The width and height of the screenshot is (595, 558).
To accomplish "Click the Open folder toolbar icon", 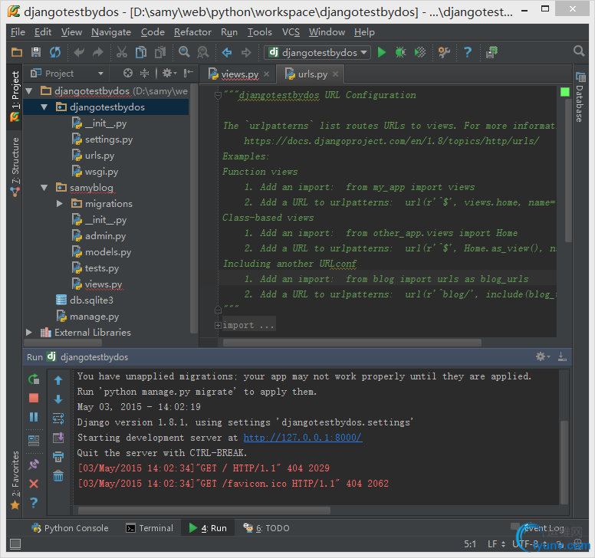I will [x=17, y=52].
